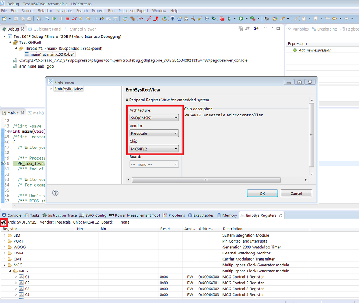Click the Step Over icon
Image resolution: width=359 pixels, height=303 pixels.
pos(88,19)
